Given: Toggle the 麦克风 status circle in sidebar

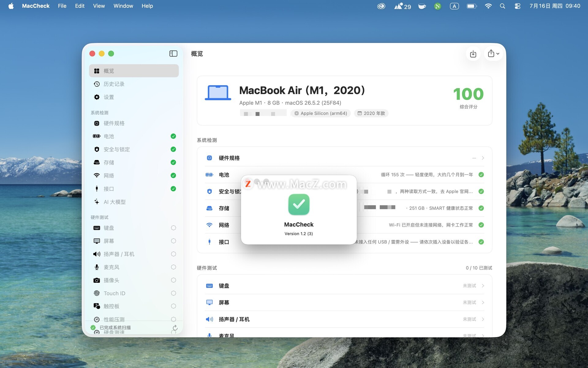Looking at the screenshot, I should 173,267.
